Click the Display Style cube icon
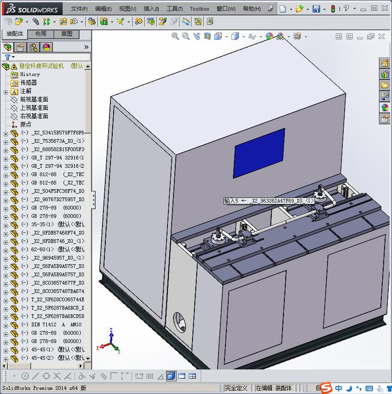This screenshot has width=392, height=394. pos(235,37)
